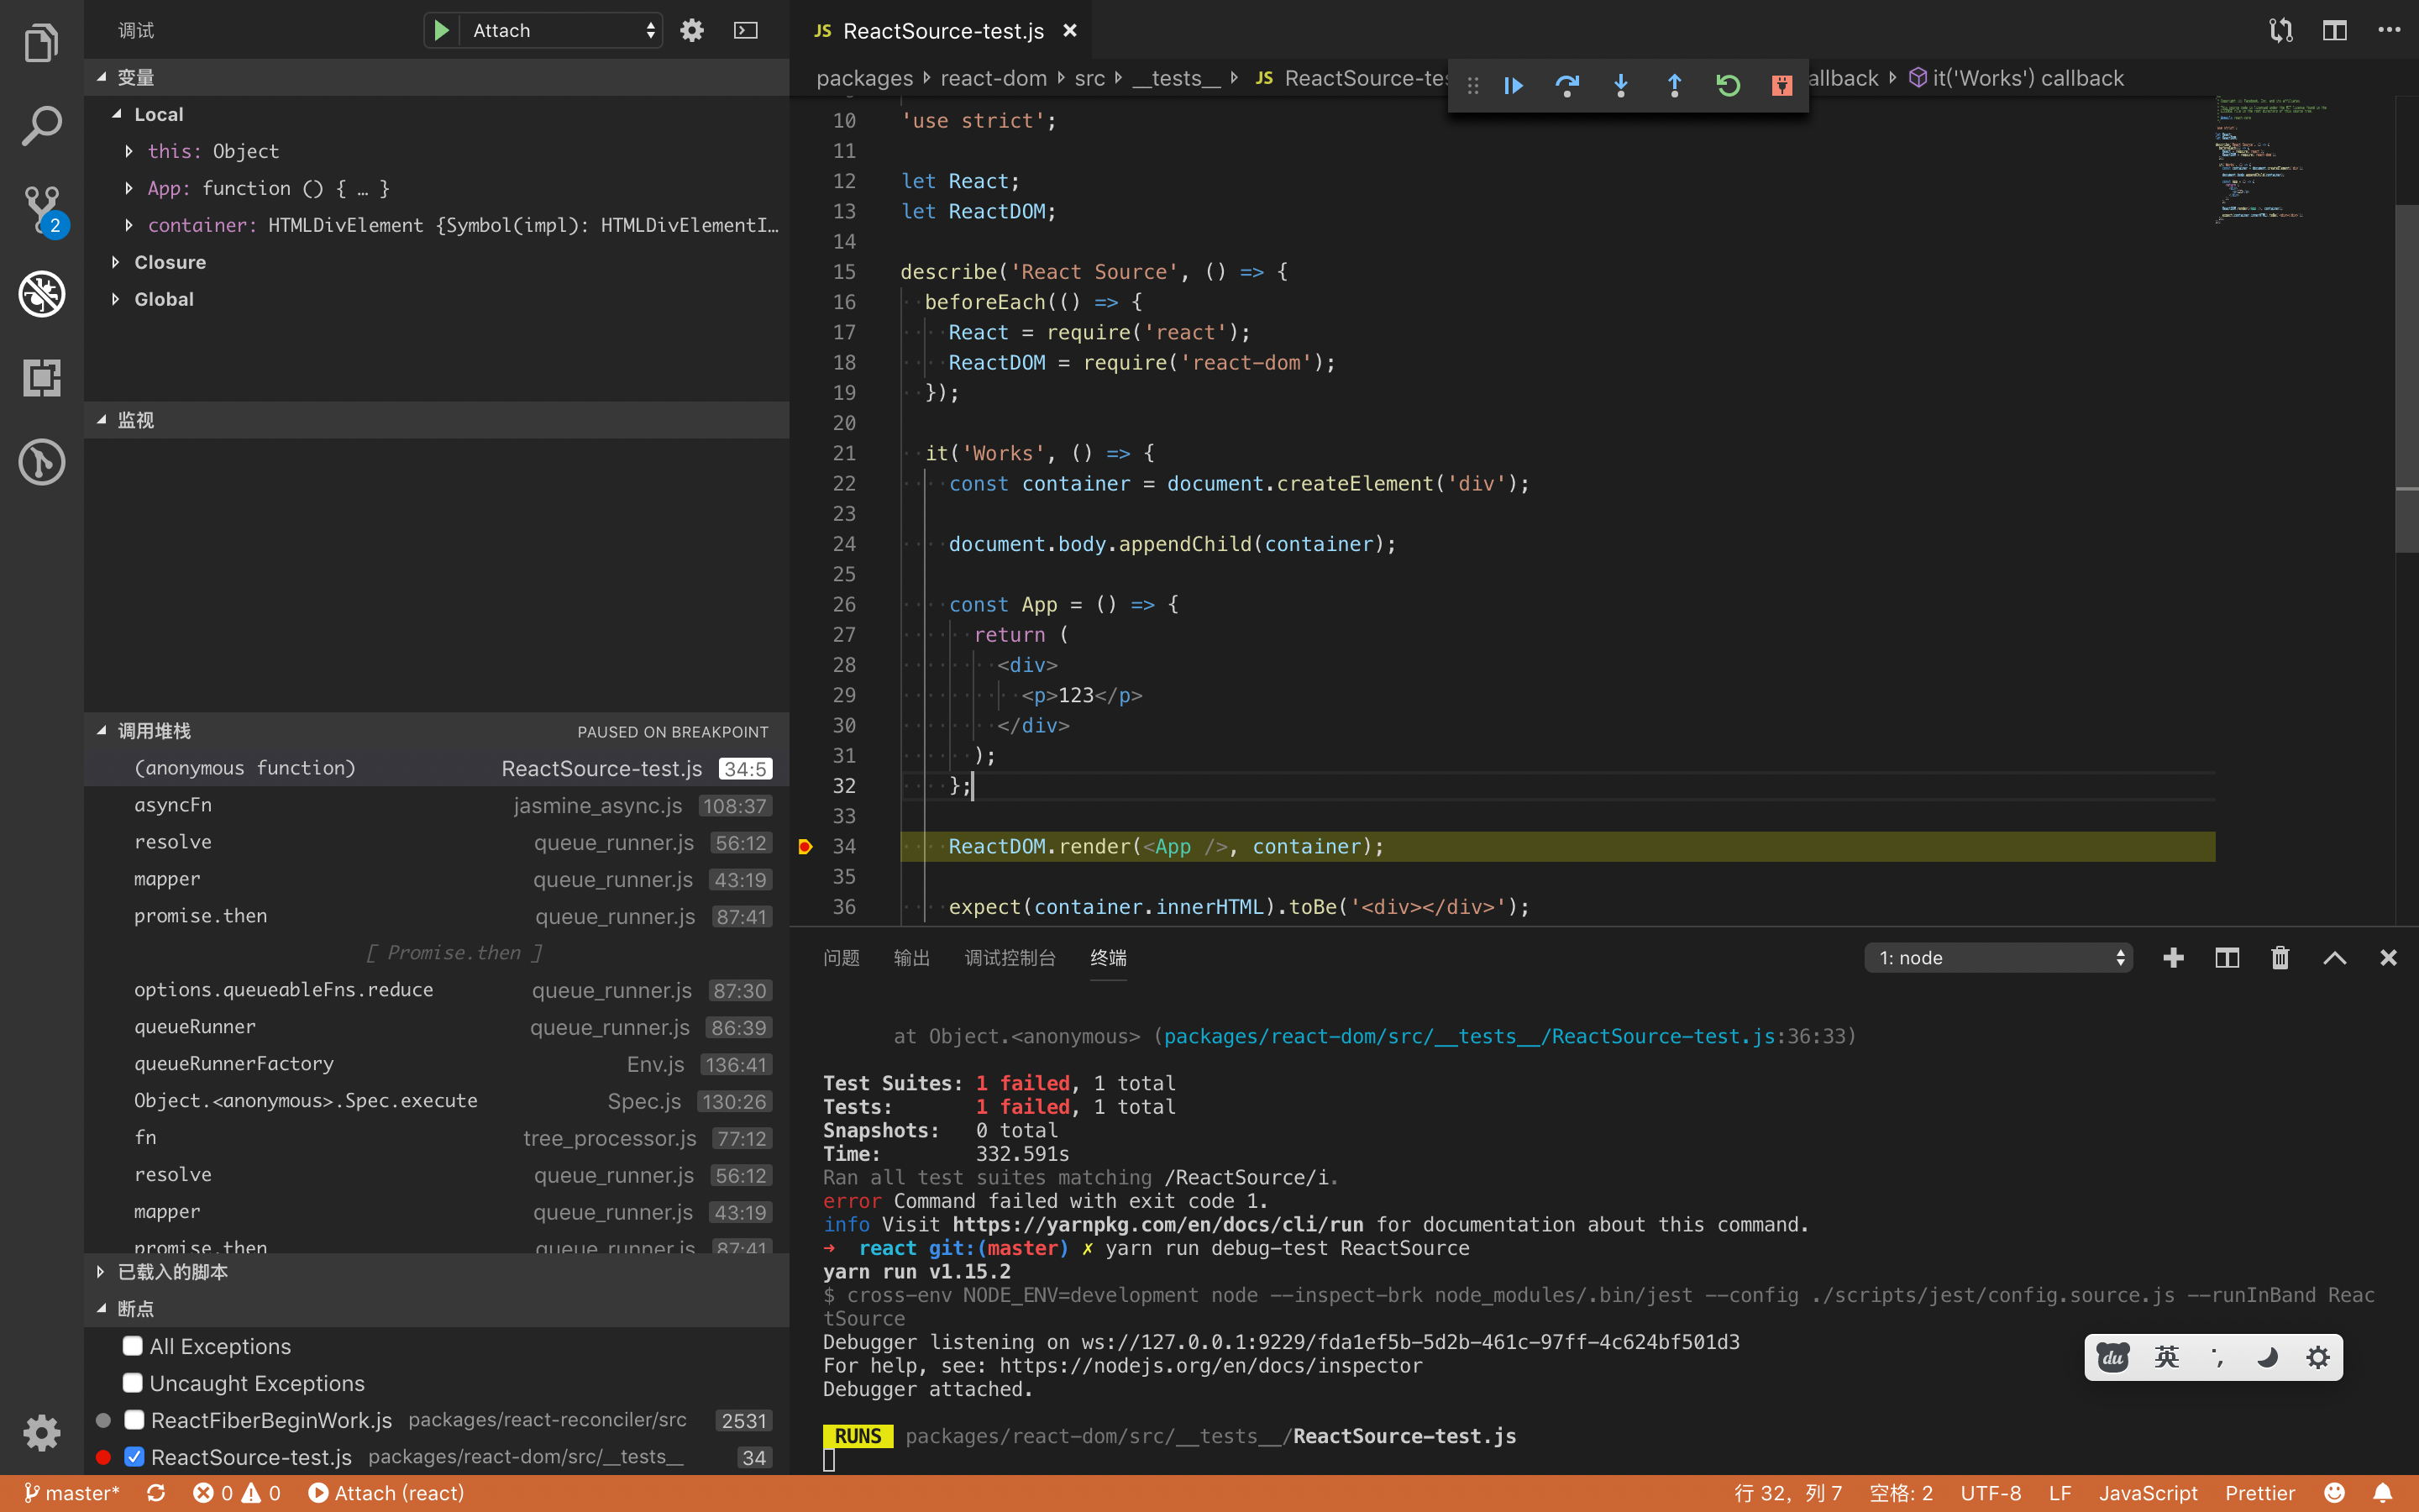Open notifications bell in status bar
2419x1512 pixels.
coord(2383,1493)
